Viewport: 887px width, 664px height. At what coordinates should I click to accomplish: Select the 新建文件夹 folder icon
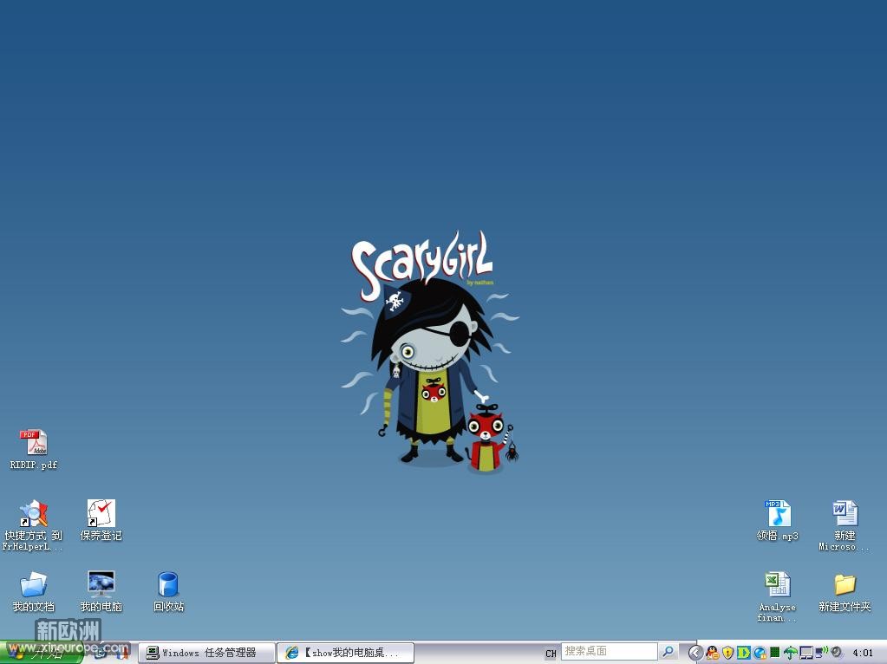[845, 584]
